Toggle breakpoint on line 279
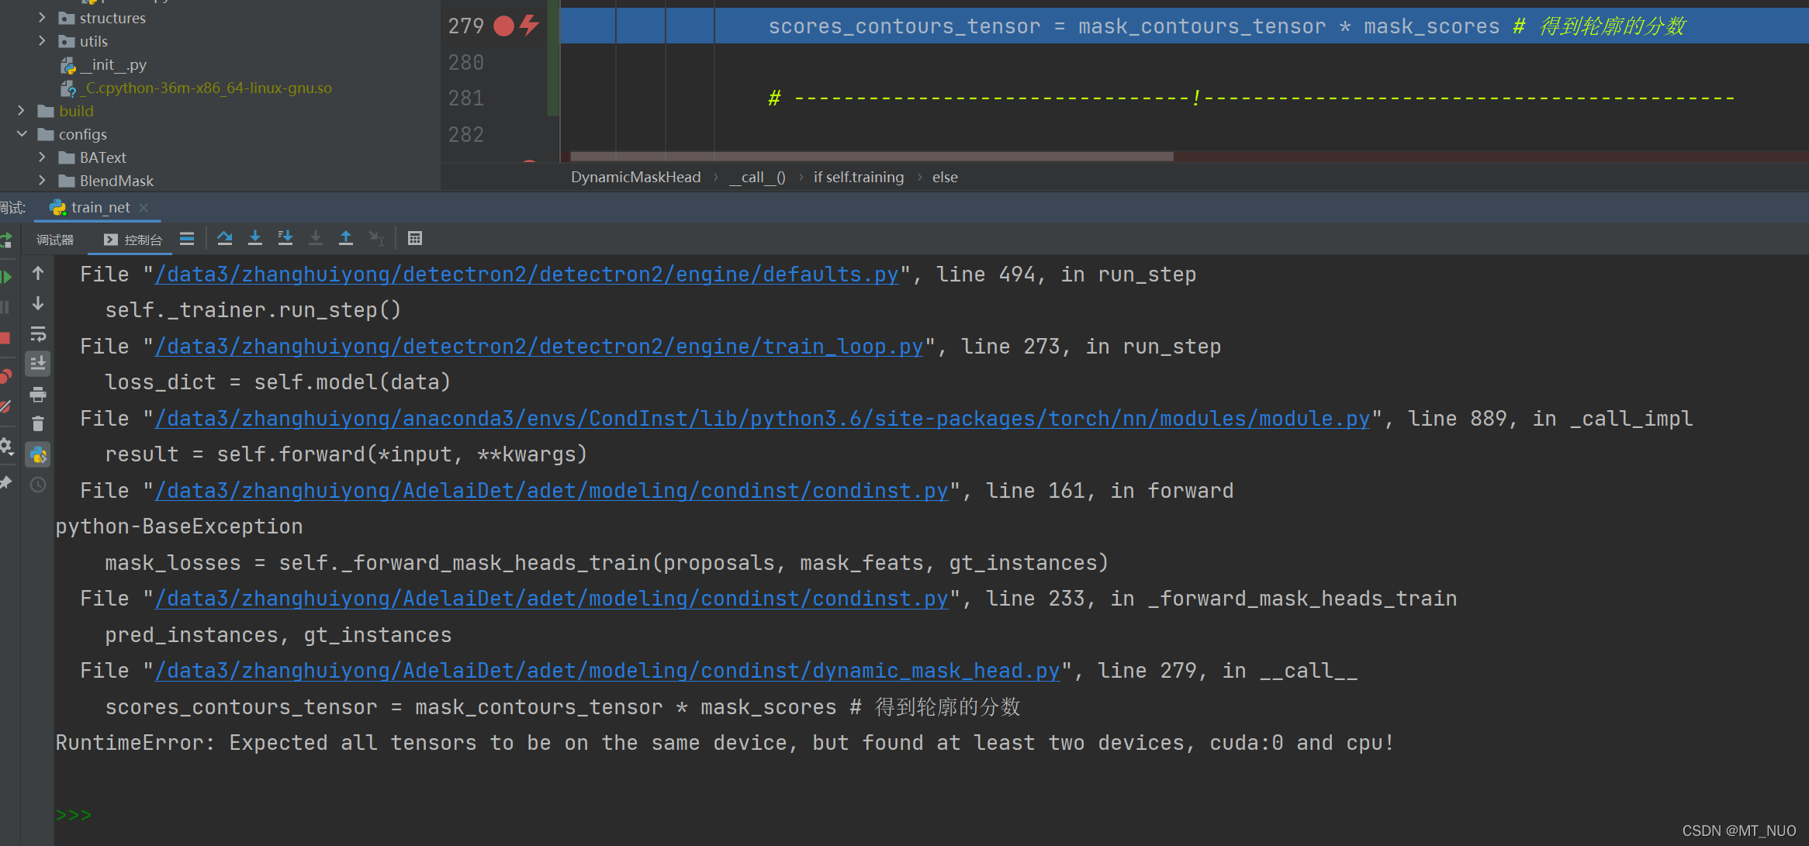Image resolution: width=1809 pixels, height=846 pixels. coord(503,26)
